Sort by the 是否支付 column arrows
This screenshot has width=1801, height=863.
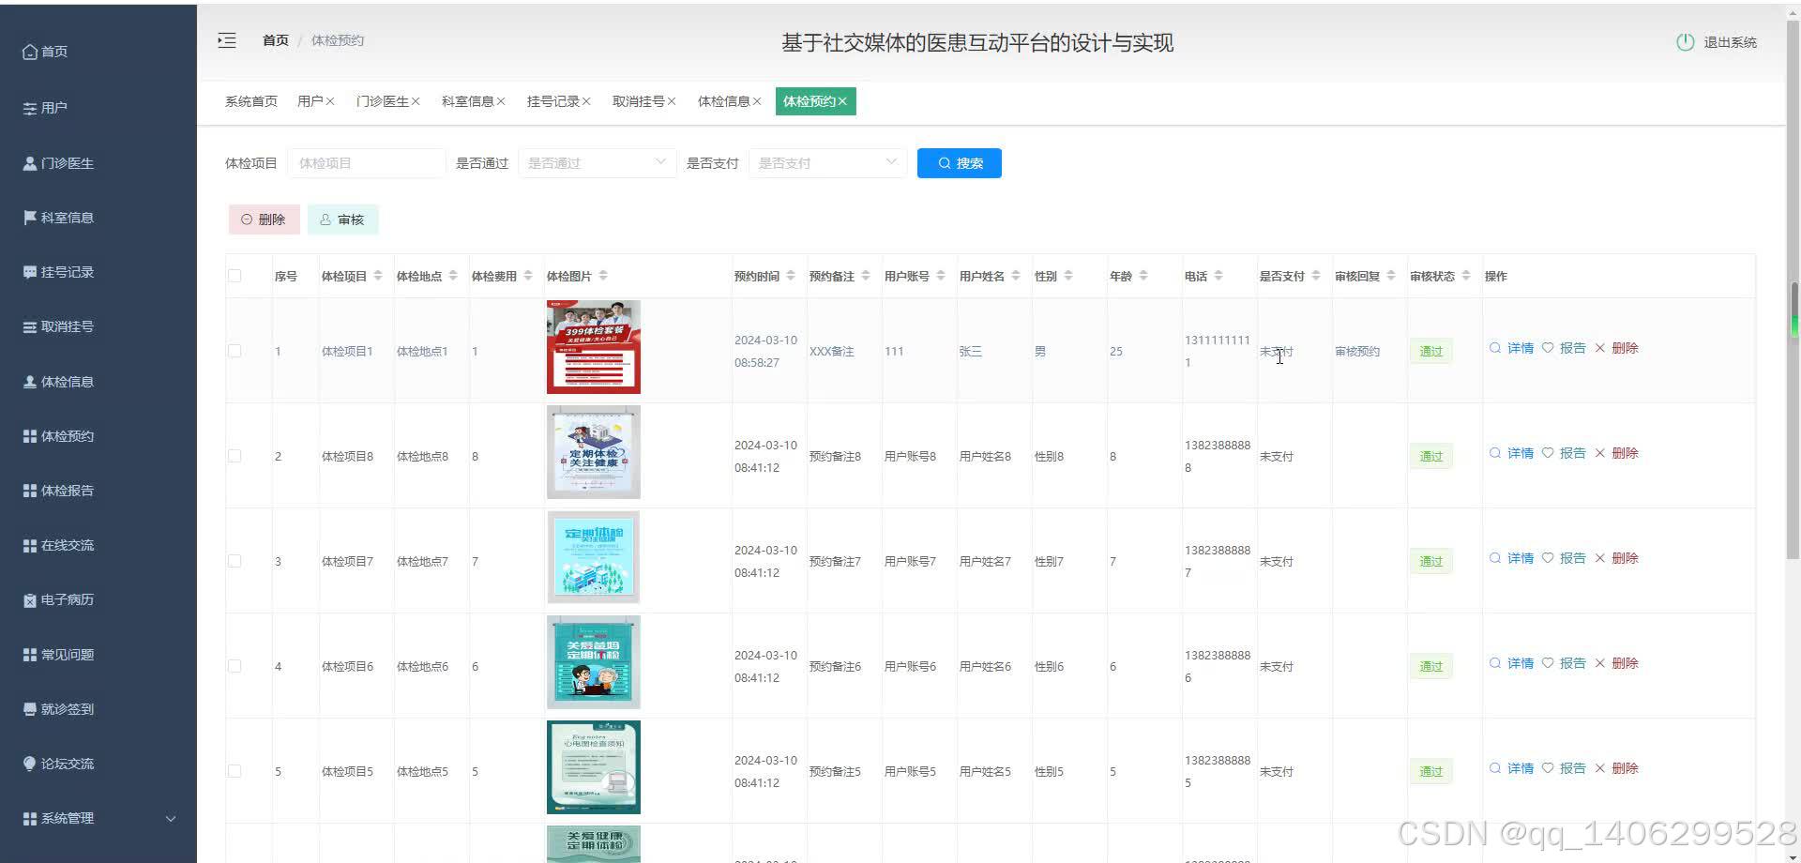tap(1316, 276)
